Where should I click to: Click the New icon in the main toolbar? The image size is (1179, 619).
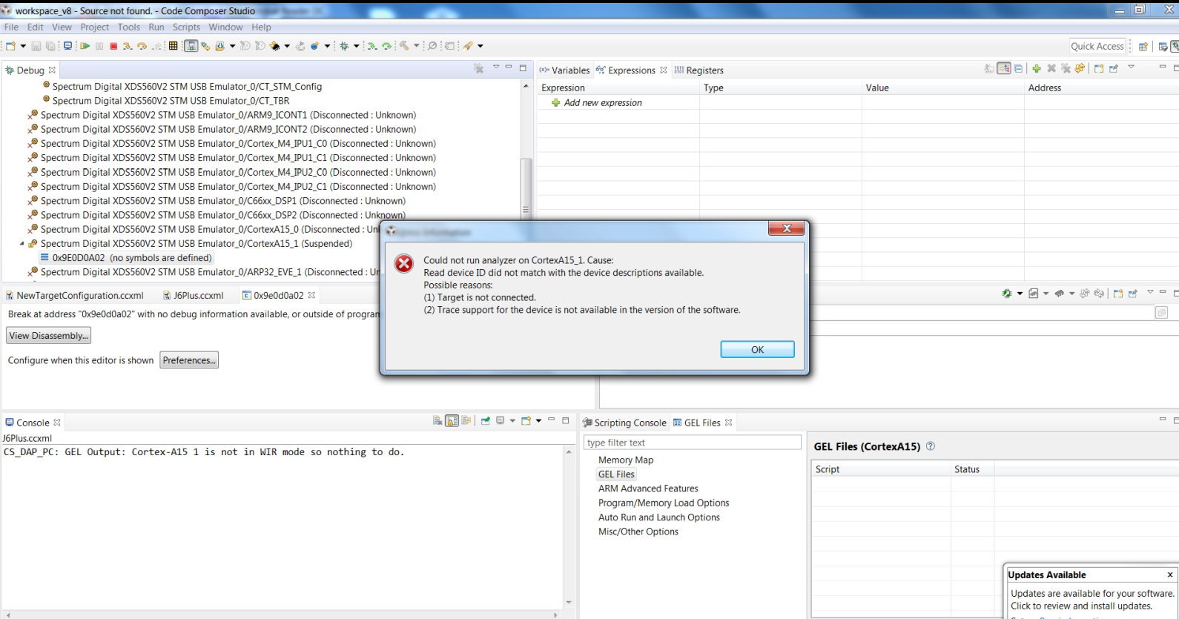pos(10,46)
